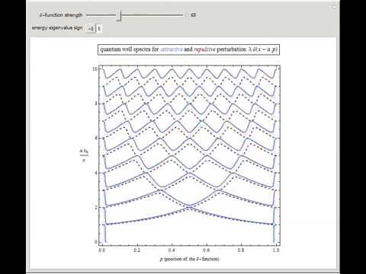Click the y-axis tick label 4

[x=96, y=173]
